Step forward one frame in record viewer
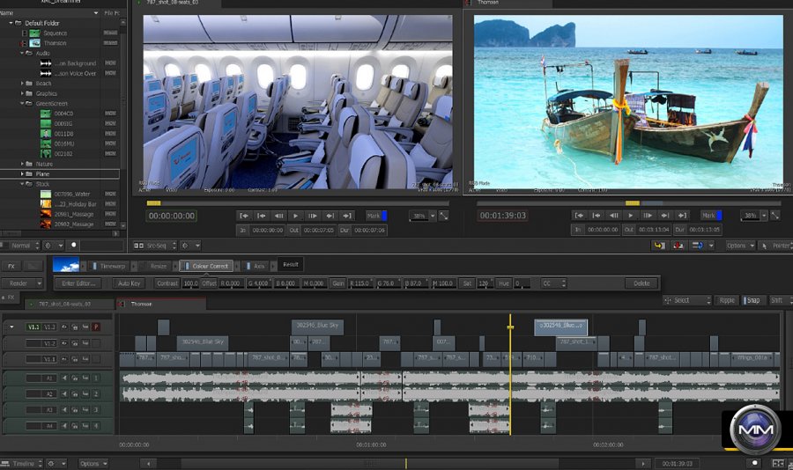 pyautogui.click(x=648, y=216)
